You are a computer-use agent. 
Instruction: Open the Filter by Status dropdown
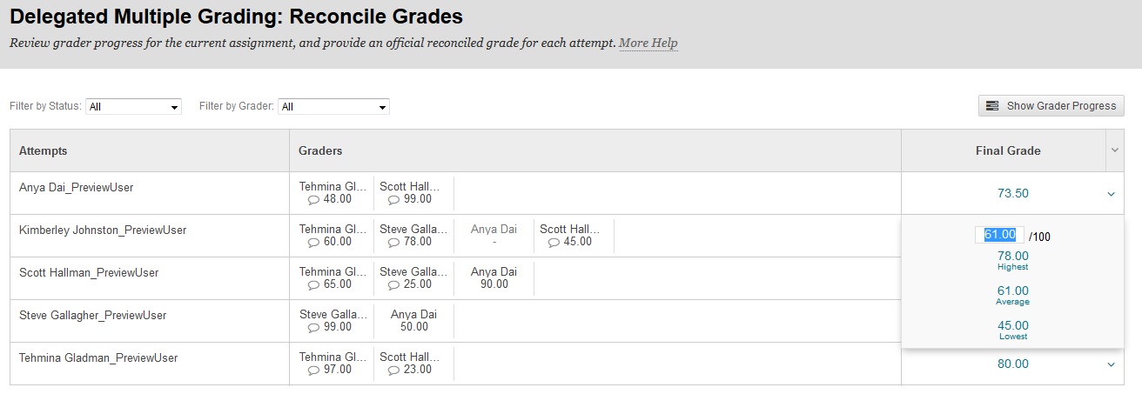coord(134,107)
